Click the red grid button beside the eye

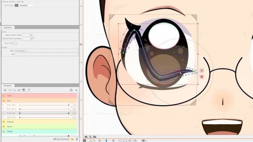tap(202, 77)
